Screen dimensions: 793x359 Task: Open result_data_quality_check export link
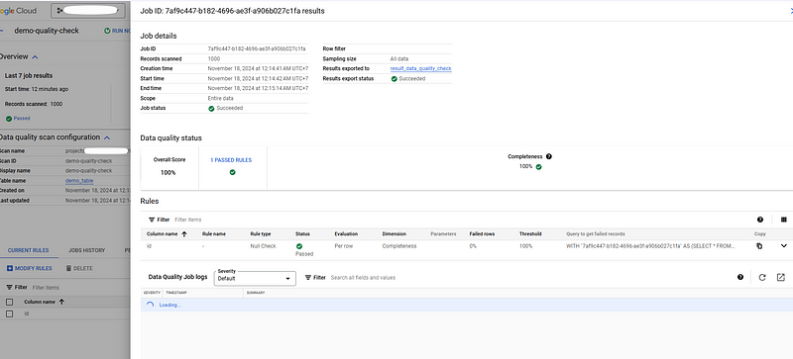420,68
